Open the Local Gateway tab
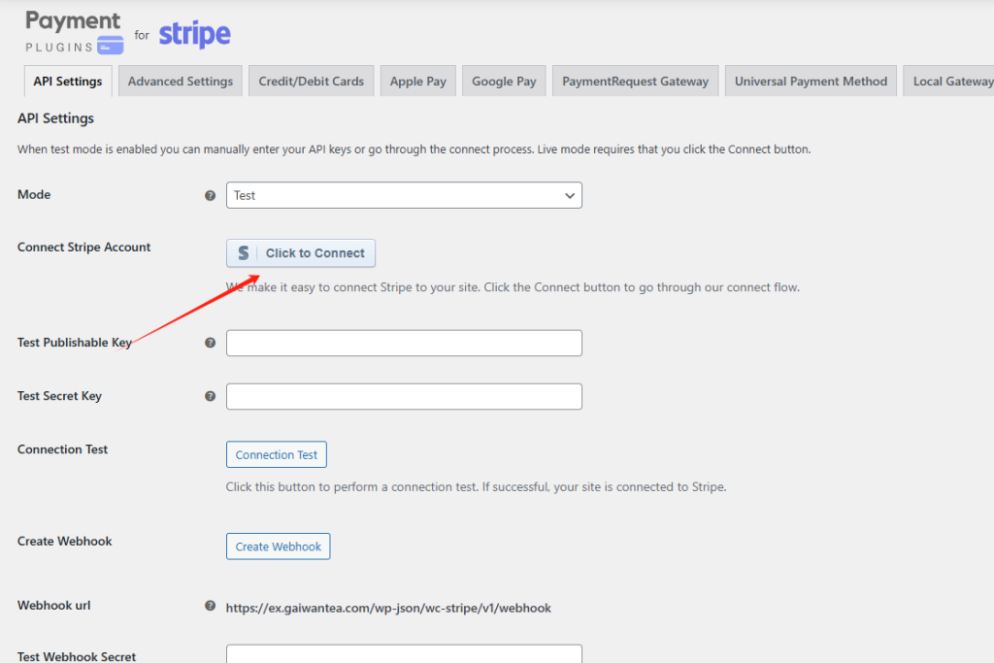994x663 pixels. tap(951, 82)
